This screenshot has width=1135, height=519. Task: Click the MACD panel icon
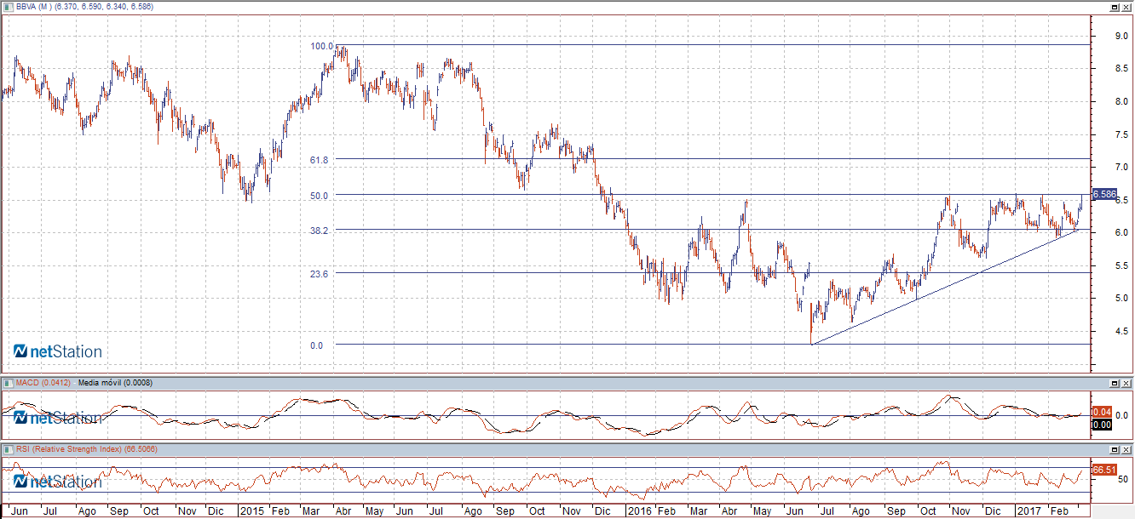point(9,383)
